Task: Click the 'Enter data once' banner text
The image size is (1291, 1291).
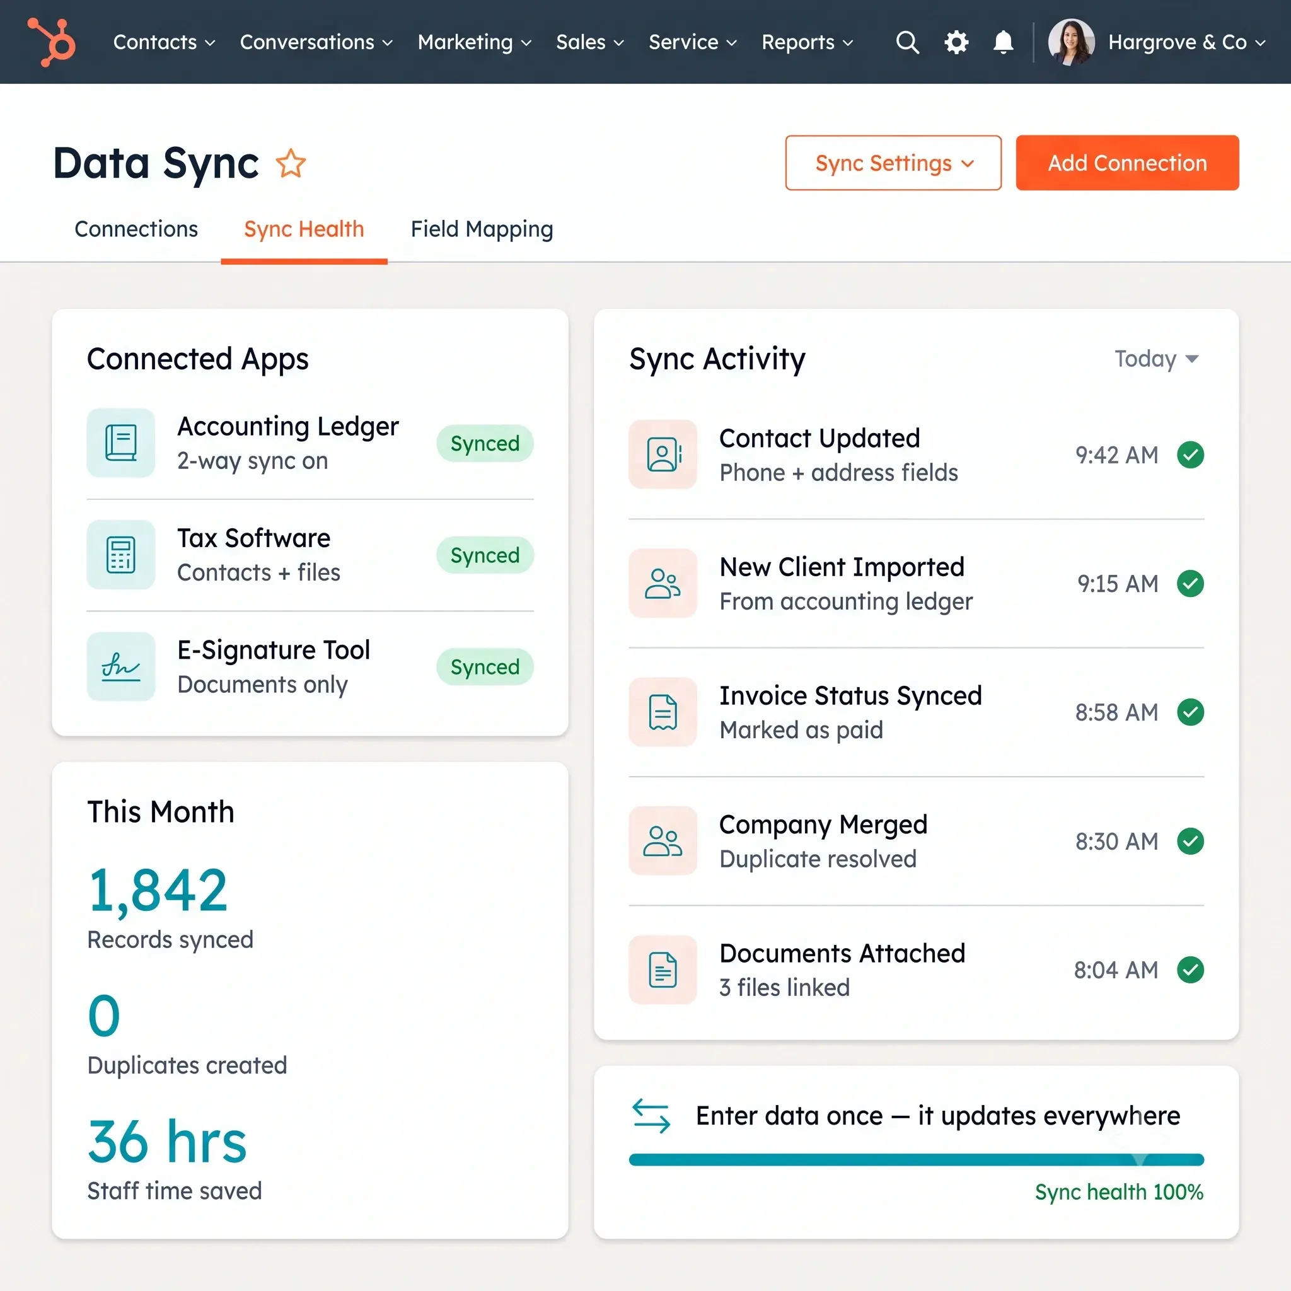Action: [938, 1116]
